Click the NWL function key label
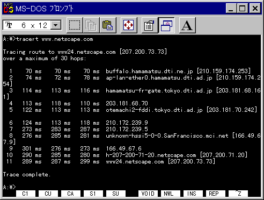Viewport: 264px width, 200px height. (x=171, y=194)
